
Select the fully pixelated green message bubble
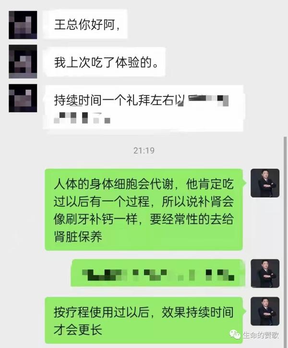pyautogui.click(x=158, y=273)
